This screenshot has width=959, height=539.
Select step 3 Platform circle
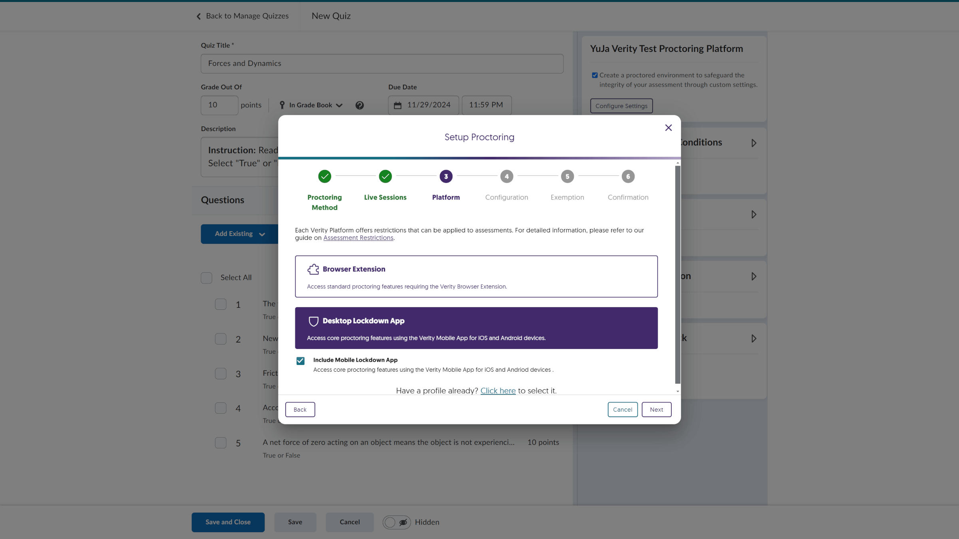click(x=446, y=176)
